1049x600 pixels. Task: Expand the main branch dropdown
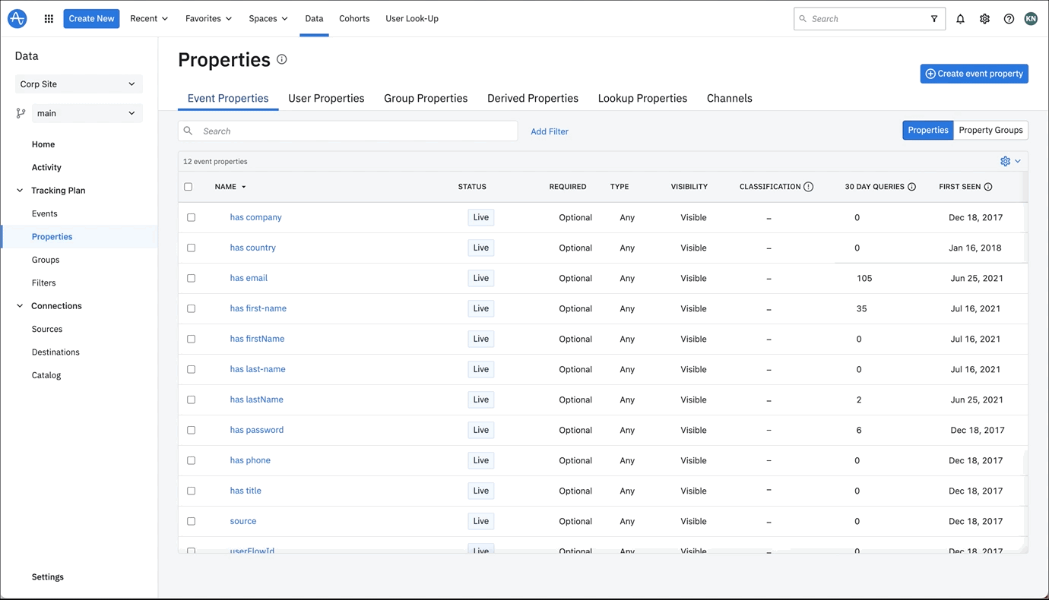click(x=87, y=113)
